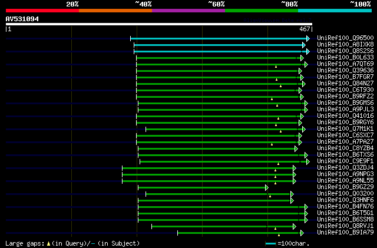Pick the UniRef100_A9NPG3 label

pyautogui.click(x=345, y=174)
